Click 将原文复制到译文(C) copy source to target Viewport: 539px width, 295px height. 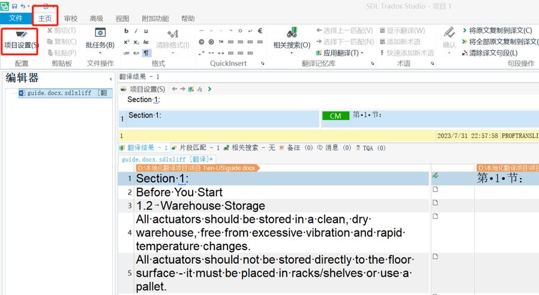[497, 31]
